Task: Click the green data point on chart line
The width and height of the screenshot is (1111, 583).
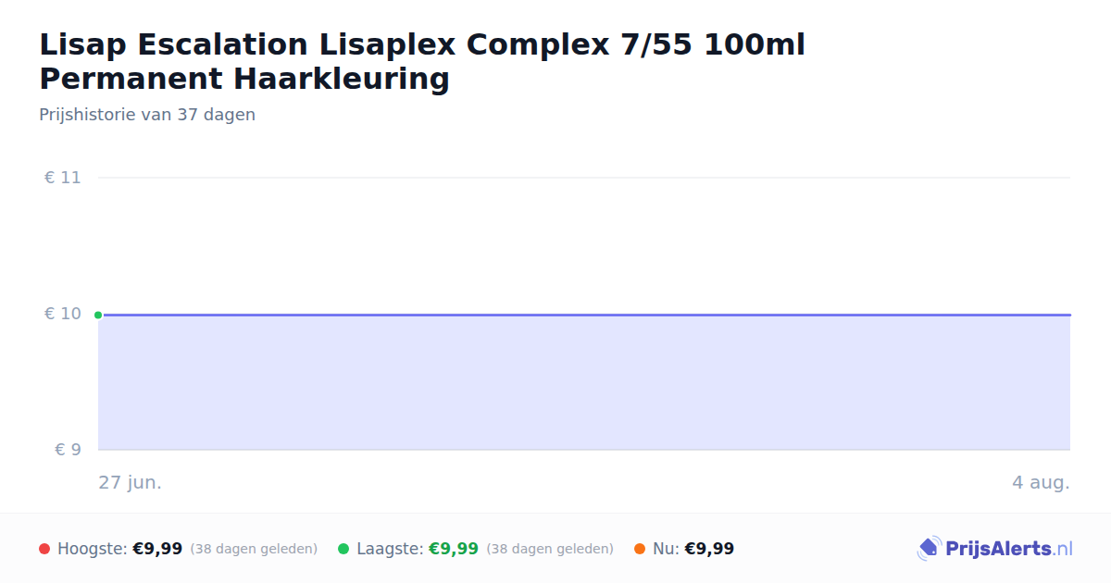Action: pyautogui.click(x=98, y=315)
